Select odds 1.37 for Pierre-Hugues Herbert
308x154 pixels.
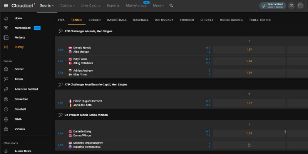[x=249, y=103]
